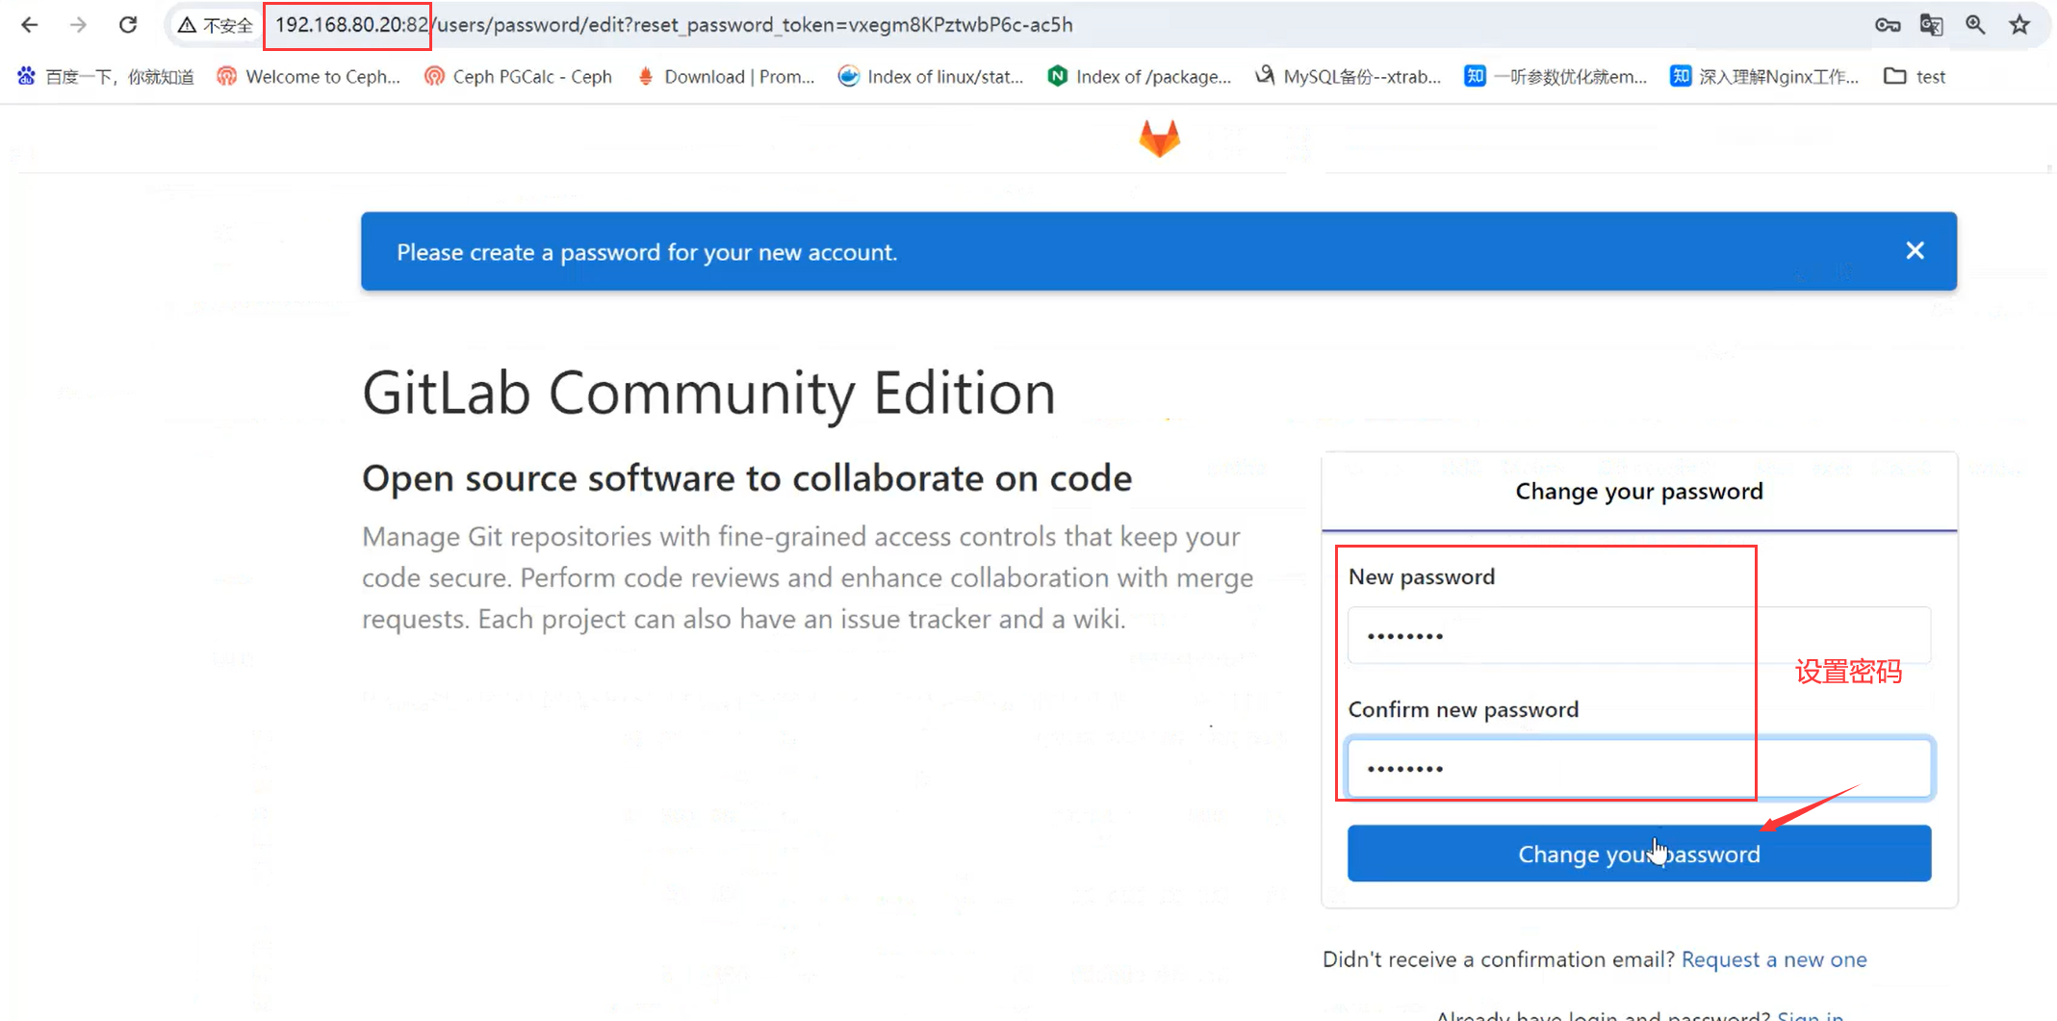Click the GitLab Community Edition heading
This screenshot has height=1021, width=2057.
pos(708,394)
